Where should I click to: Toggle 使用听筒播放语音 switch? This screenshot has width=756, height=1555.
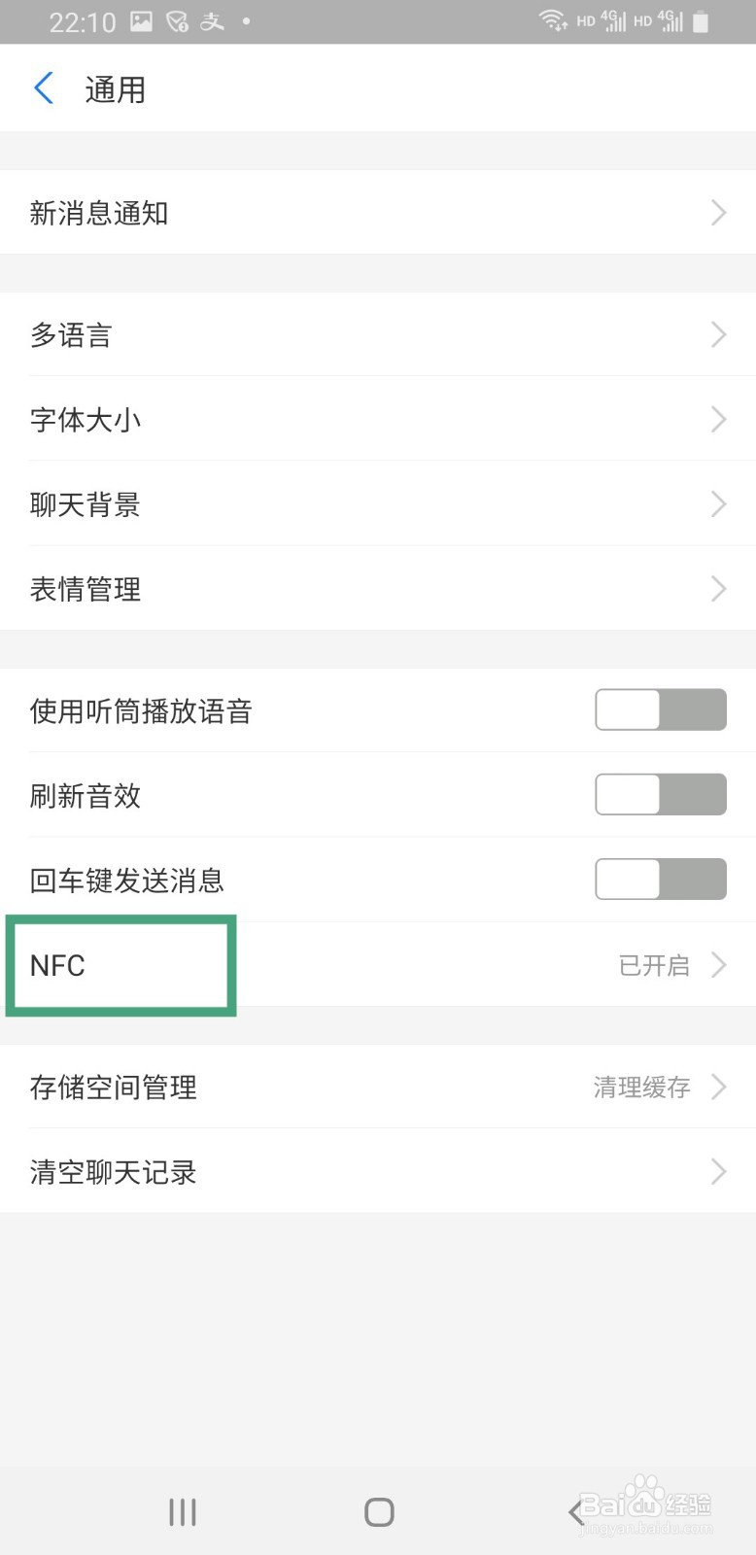click(x=660, y=710)
